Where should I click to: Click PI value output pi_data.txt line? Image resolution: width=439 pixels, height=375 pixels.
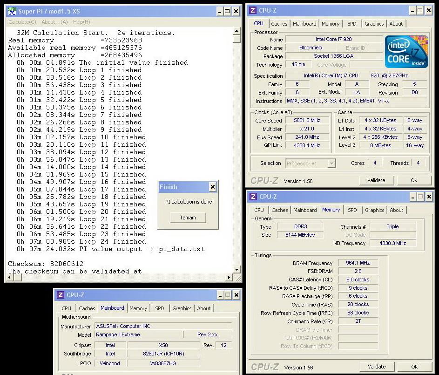[111, 249]
